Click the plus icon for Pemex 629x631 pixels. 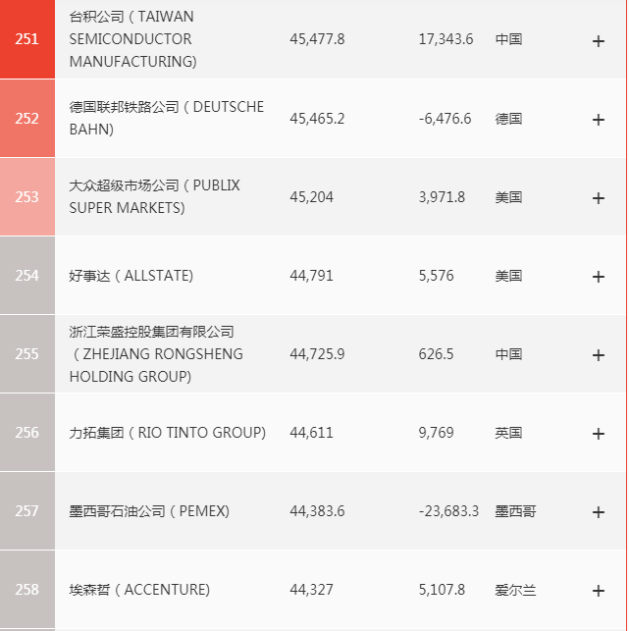pos(599,511)
